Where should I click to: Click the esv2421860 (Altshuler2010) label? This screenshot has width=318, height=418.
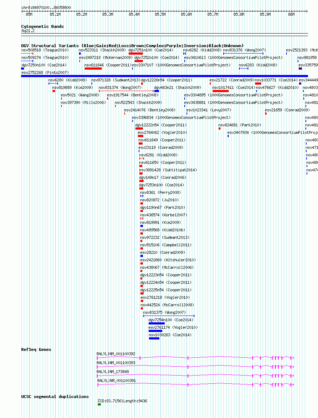pyautogui.click(x=168, y=260)
